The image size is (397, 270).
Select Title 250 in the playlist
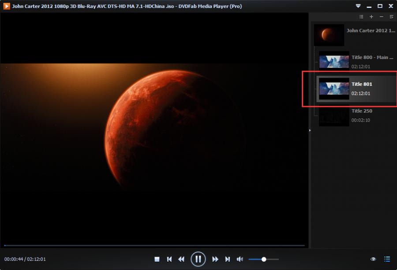tap(362, 111)
